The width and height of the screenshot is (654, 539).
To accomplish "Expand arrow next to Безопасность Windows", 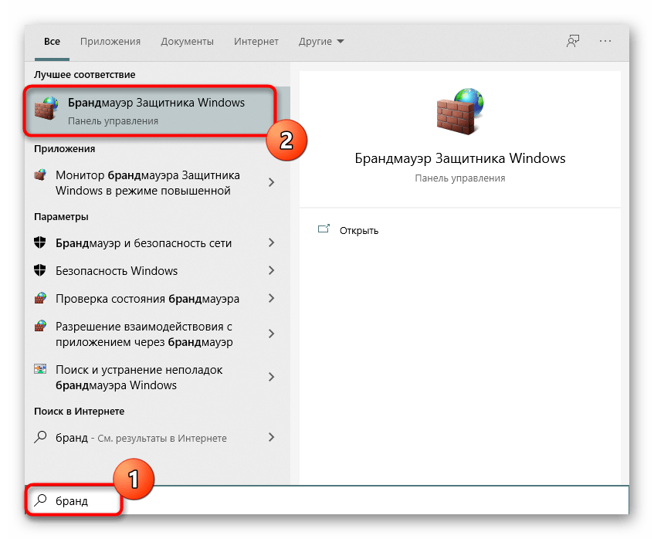I will pos(271,270).
